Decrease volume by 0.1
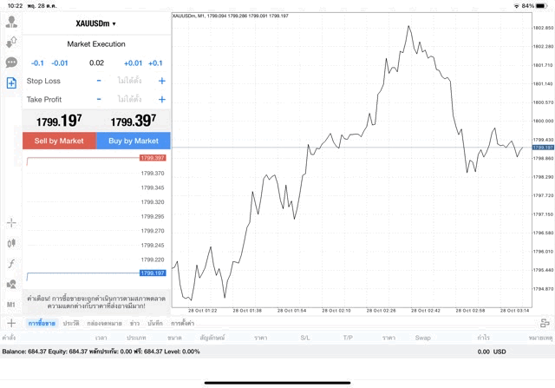Screen dimensions: 555x388 [37, 63]
